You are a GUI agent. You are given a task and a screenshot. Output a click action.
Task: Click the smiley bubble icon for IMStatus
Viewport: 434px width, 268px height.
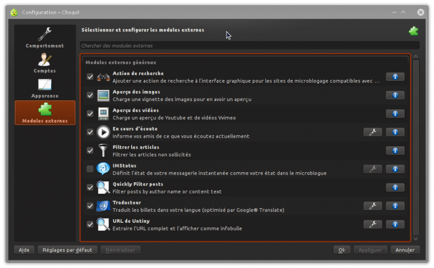[x=103, y=169]
